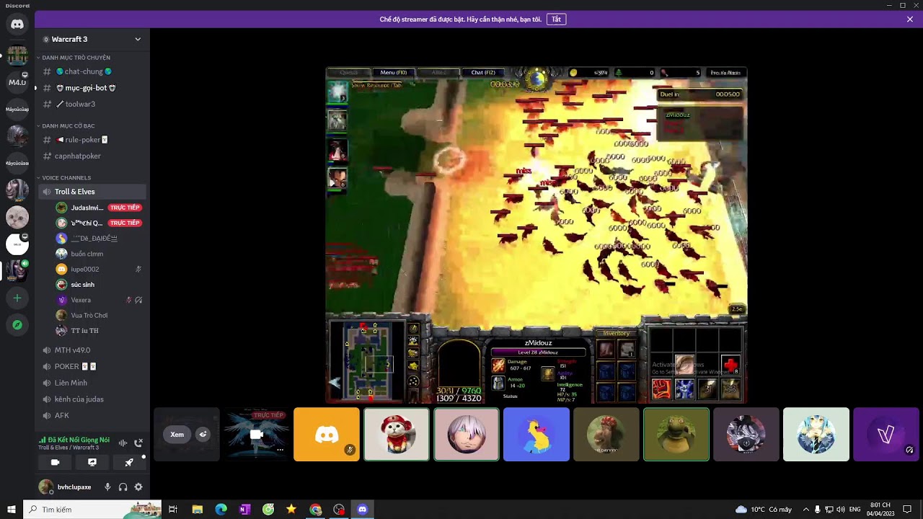Deafen audio with the headphones icon
Screen dimensions: 923x519
(123, 487)
